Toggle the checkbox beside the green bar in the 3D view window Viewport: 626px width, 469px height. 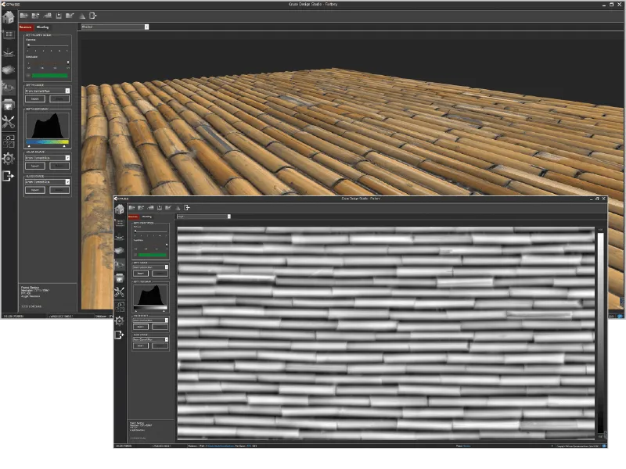[x=29, y=76]
